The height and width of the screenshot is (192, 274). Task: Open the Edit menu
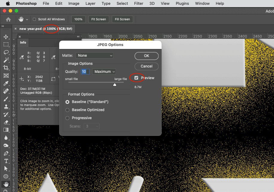click(x=59, y=4)
